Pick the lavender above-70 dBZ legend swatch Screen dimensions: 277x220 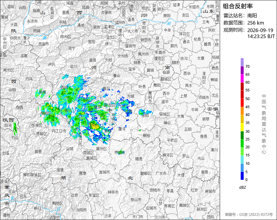[242, 62]
